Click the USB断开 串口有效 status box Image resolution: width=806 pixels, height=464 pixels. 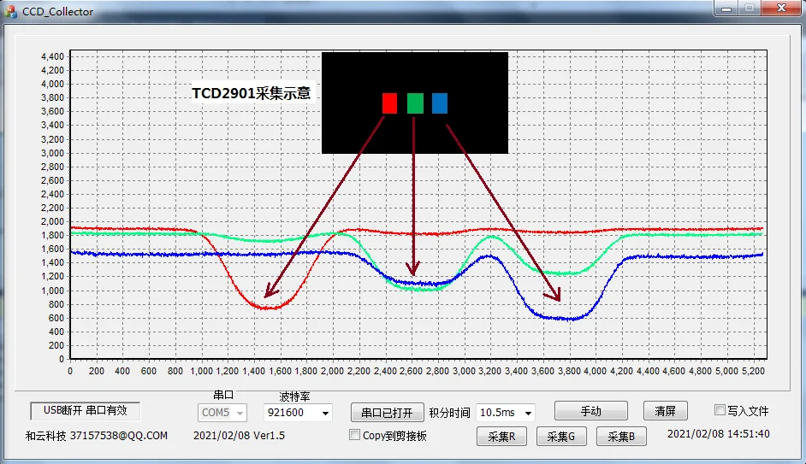pyautogui.click(x=86, y=411)
